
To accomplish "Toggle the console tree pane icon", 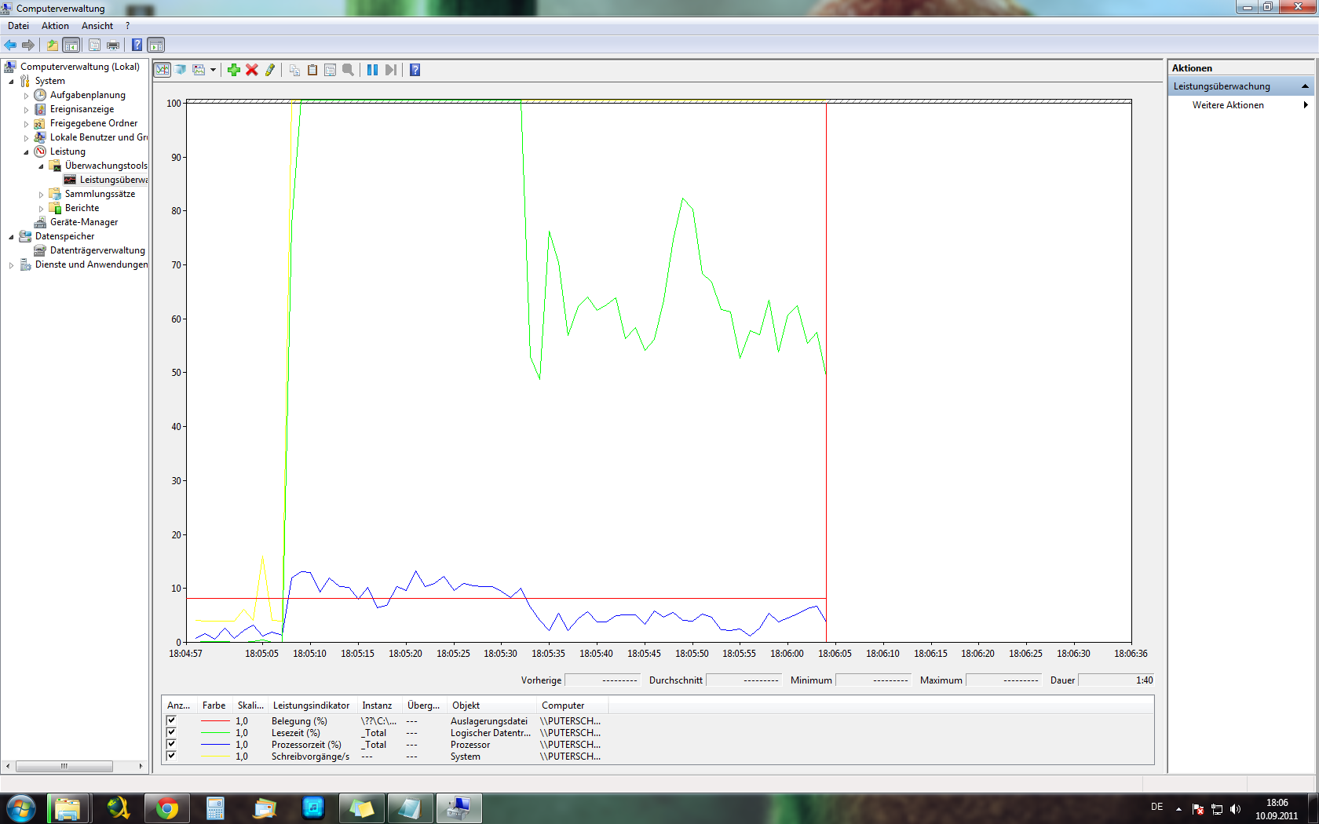I will pos(71,46).
